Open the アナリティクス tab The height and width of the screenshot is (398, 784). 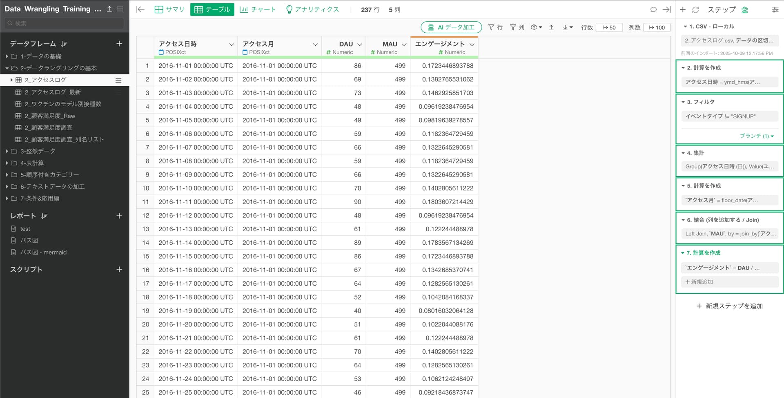point(312,9)
